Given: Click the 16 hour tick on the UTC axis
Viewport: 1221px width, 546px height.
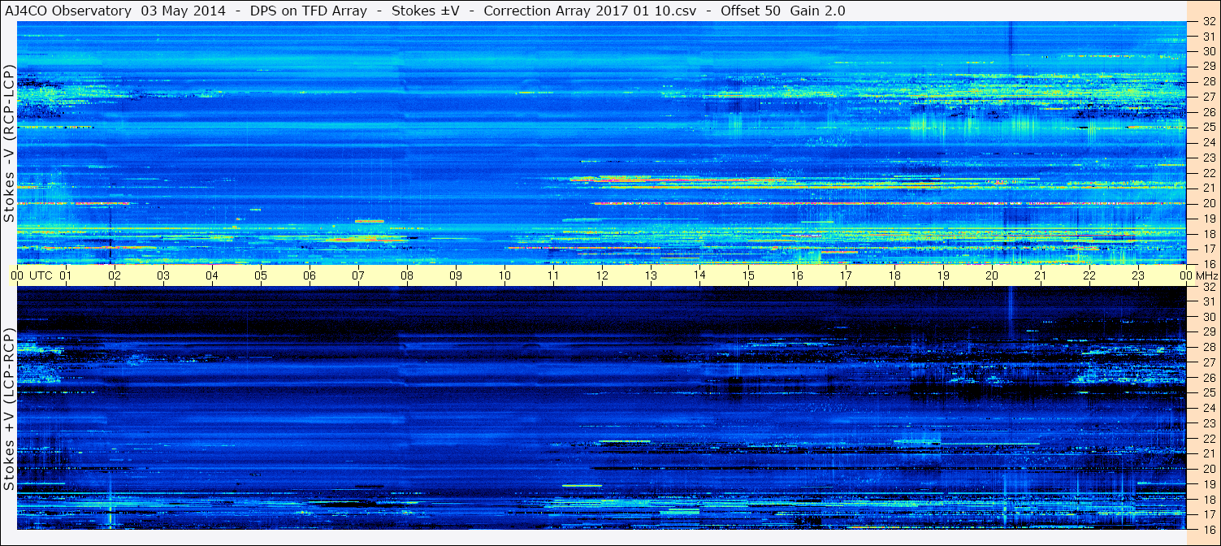Looking at the screenshot, I should pos(797,275).
